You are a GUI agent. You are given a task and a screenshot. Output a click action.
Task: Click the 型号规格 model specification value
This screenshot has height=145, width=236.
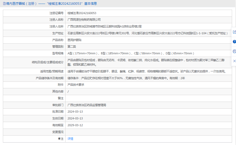pos(131,53)
